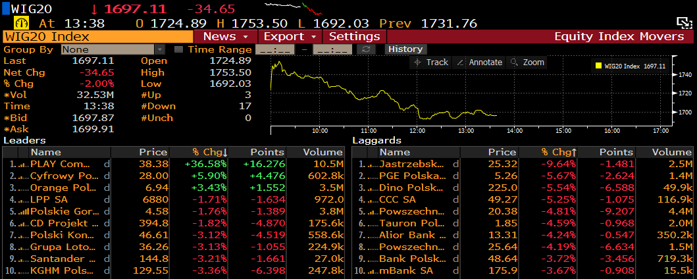Click the refresh icon beside the time range

365,49
